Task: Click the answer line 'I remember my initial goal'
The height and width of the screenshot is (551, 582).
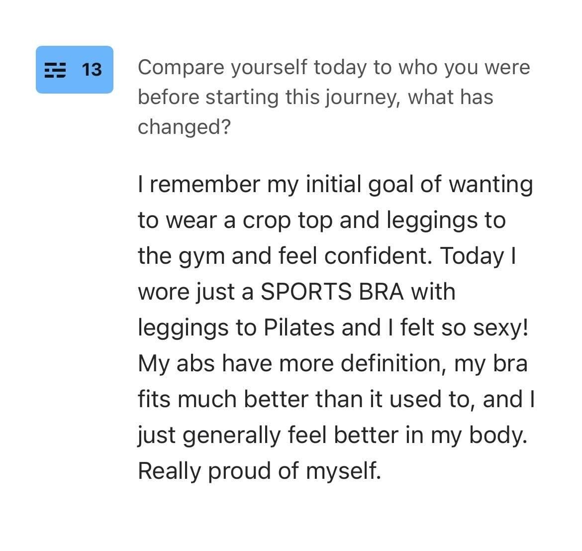Action: click(x=336, y=185)
